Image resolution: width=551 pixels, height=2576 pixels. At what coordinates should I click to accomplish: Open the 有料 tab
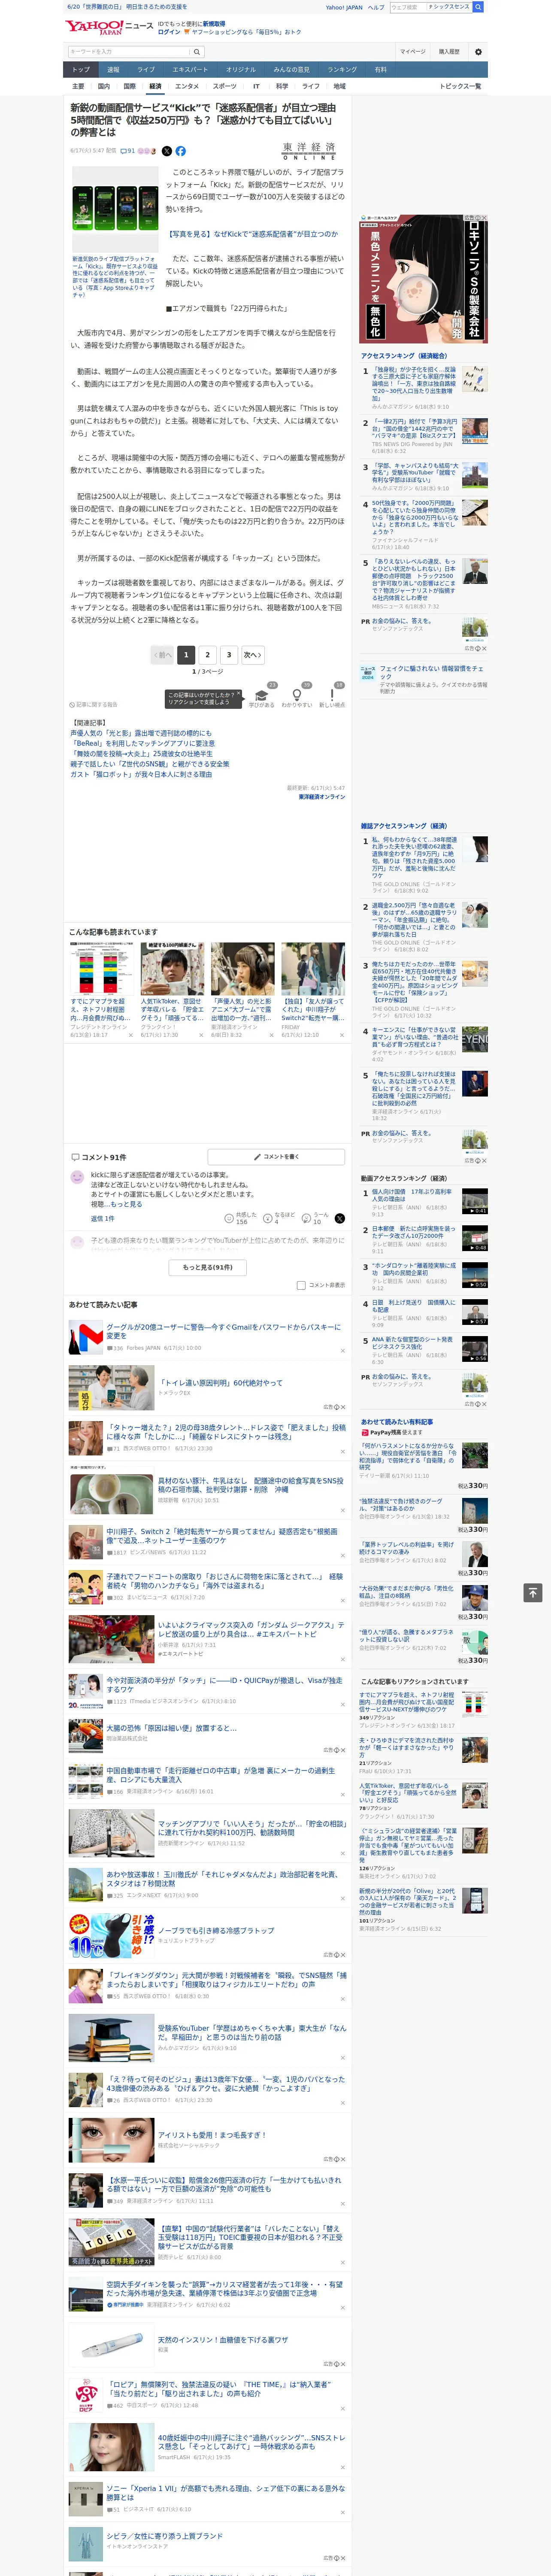[380, 70]
